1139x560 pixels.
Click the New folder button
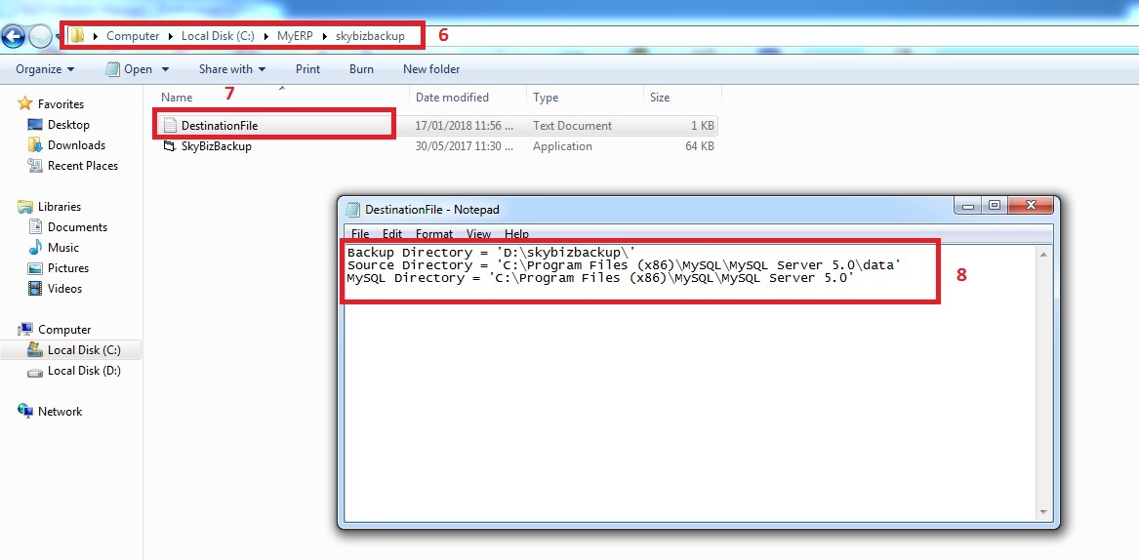coord(431,69)
